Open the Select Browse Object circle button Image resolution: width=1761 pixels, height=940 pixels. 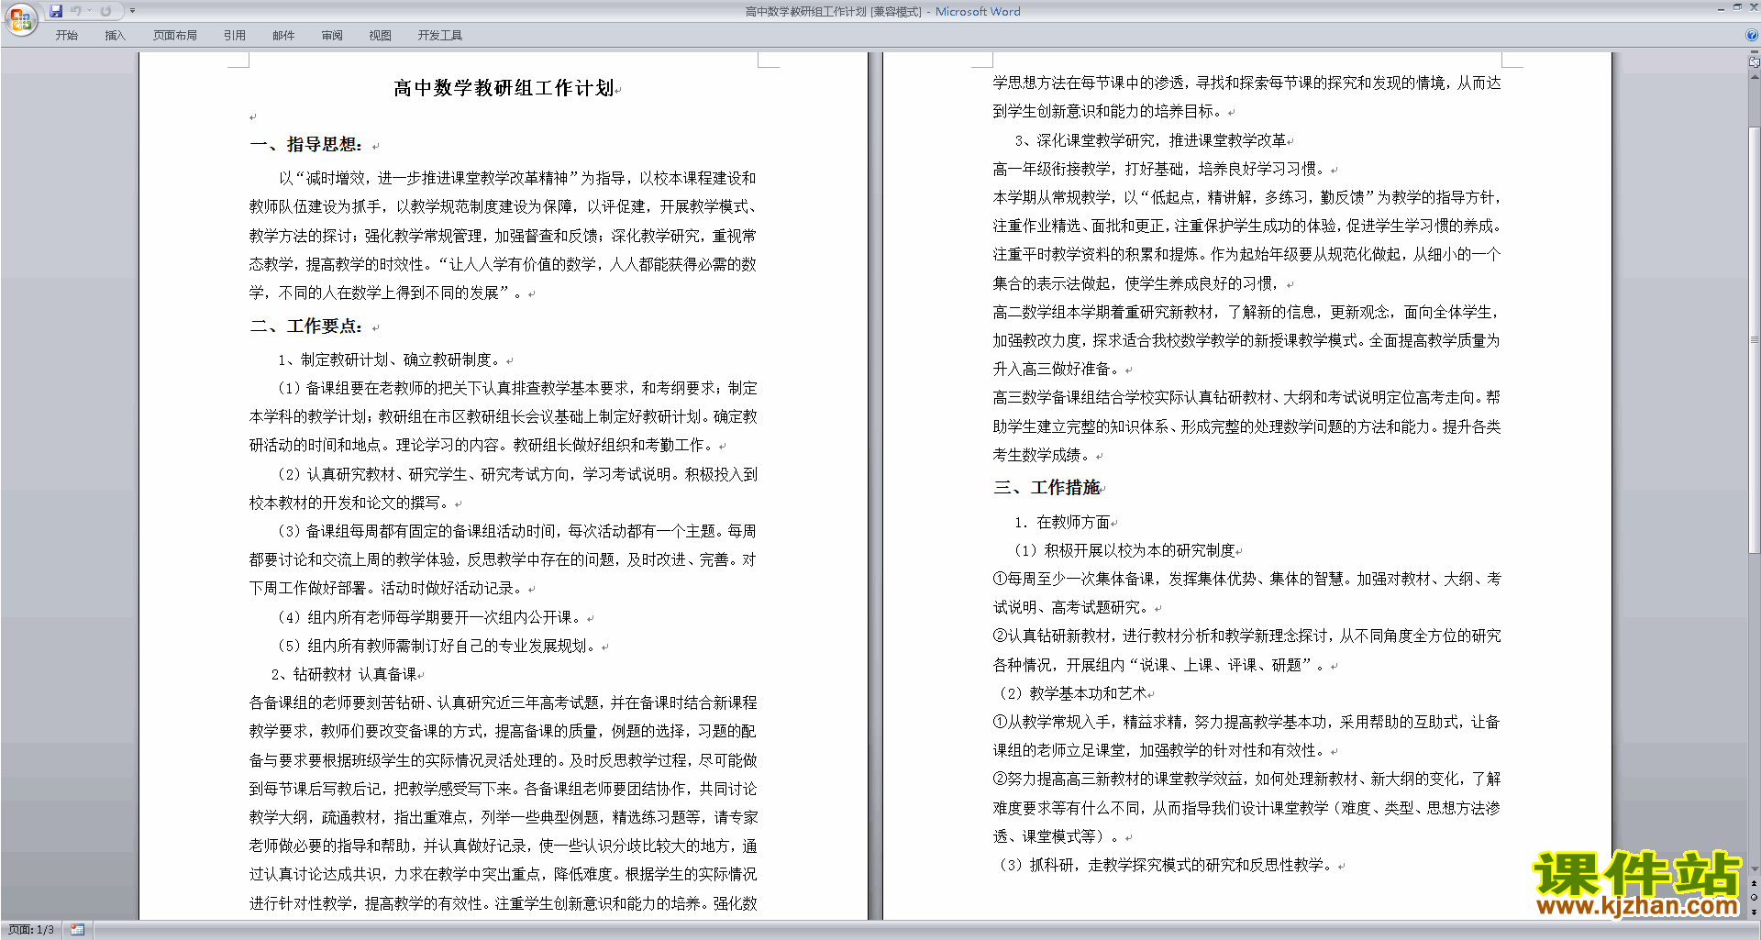click(1755, 898)
